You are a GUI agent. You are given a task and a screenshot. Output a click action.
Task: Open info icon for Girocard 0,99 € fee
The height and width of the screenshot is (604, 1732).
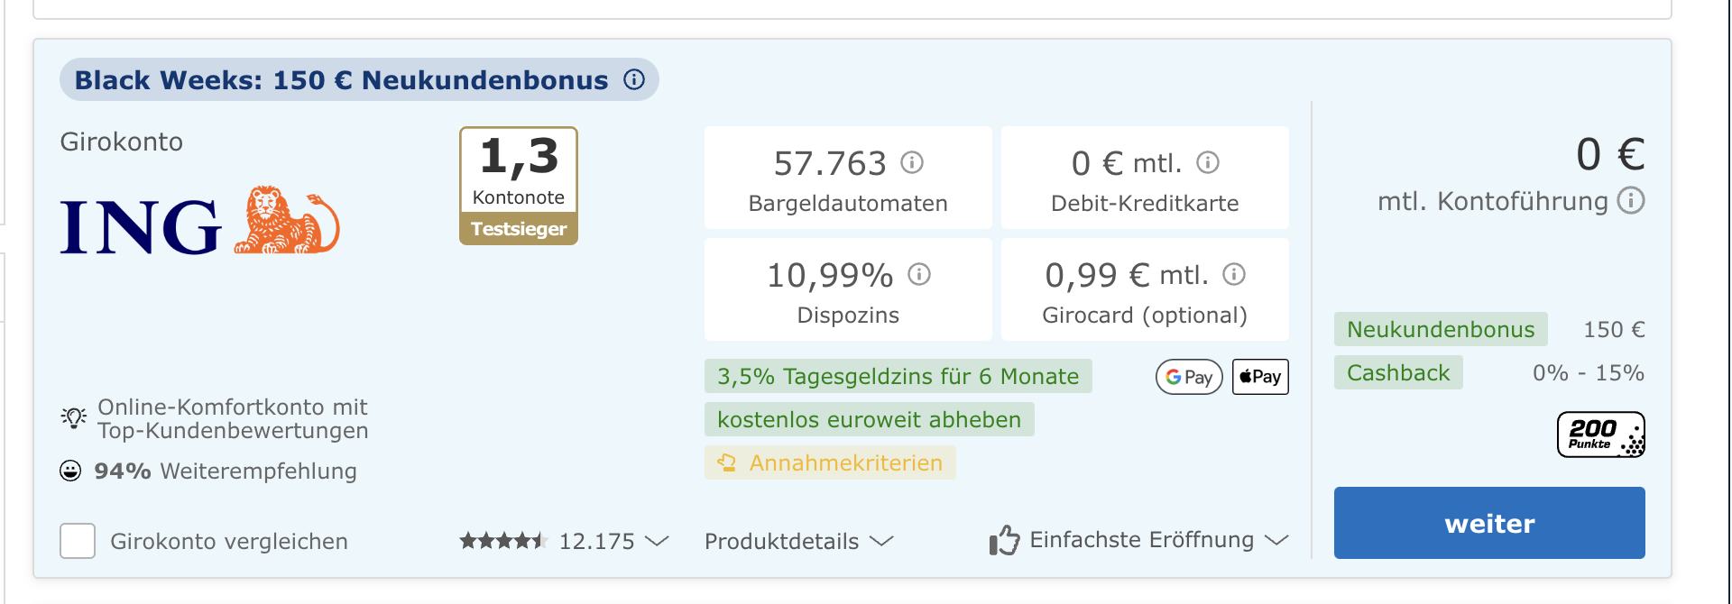tap(1234, 274)
